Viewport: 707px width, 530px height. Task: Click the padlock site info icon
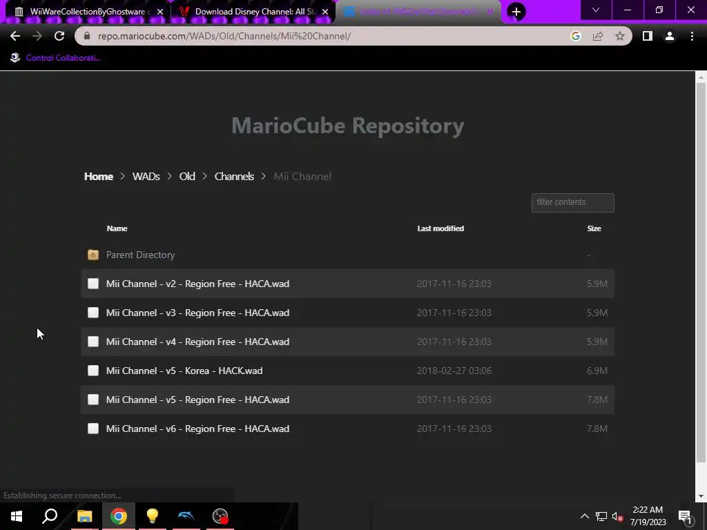(x=87, y=36)
